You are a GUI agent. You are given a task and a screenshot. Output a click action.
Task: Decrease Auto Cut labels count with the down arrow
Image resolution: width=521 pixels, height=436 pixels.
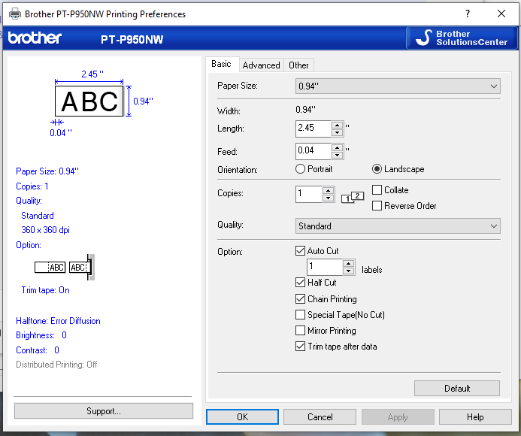click(x=348, y=271)
